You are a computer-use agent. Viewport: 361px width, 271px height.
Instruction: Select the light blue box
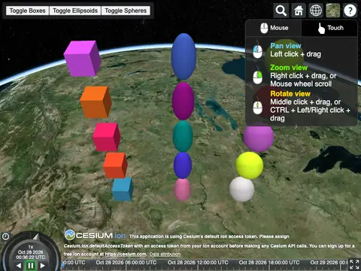coord(123,189)
